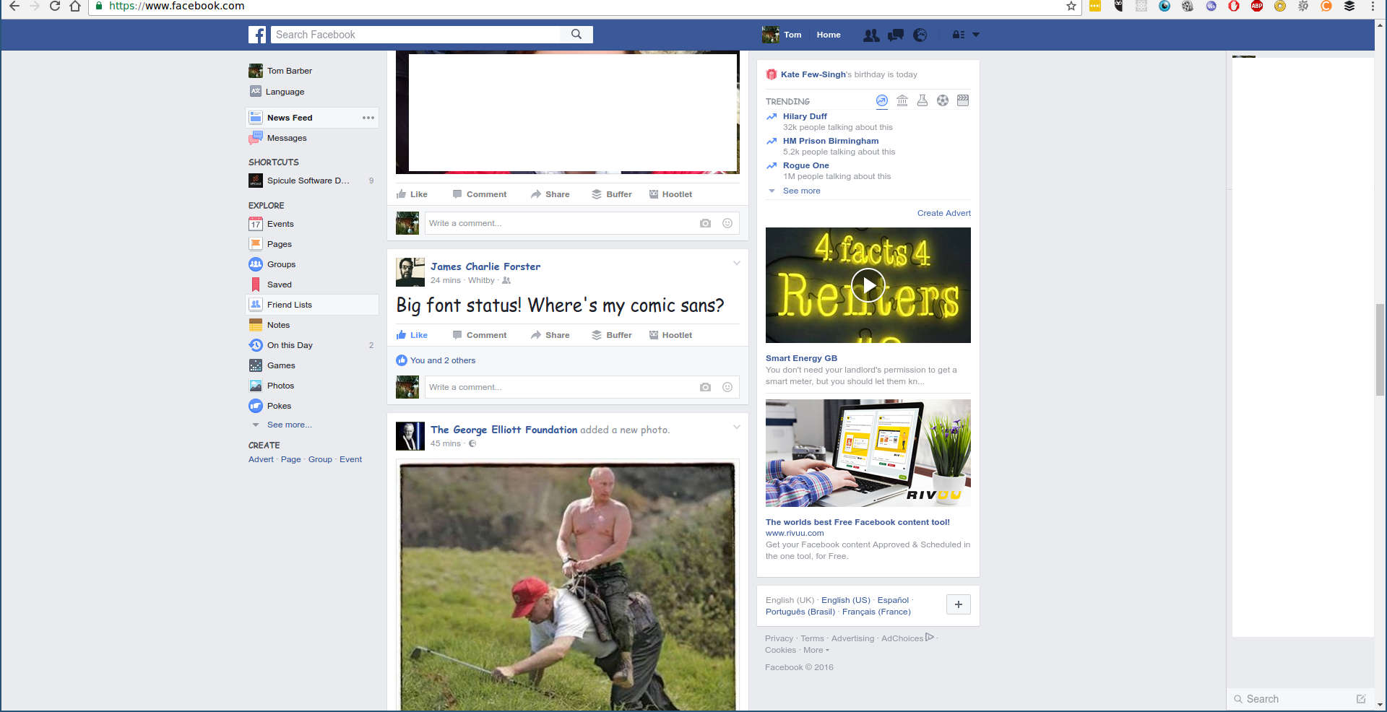Select the Entertainment trending category icon

pos(963,100)
